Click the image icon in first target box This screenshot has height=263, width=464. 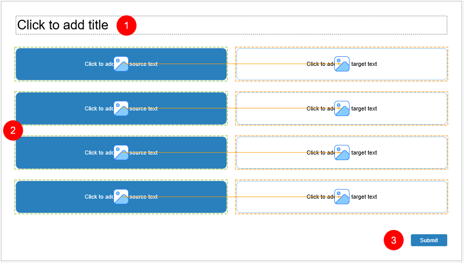[342, 64]
